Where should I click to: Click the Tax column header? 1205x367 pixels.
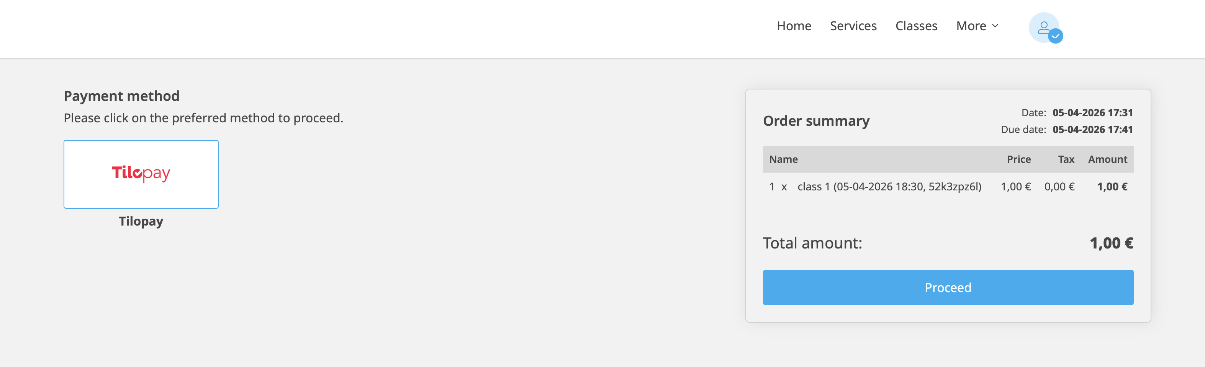pos(1066,159)
